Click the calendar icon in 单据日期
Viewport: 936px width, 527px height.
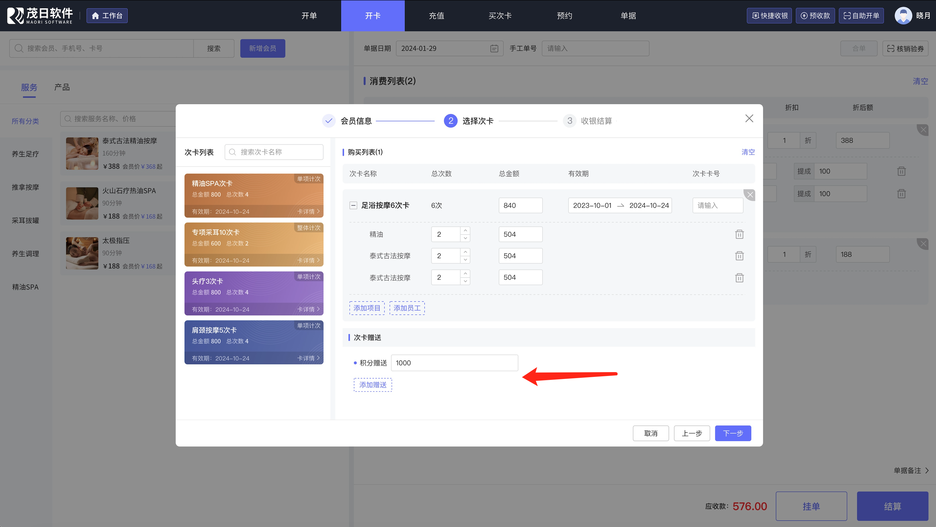coord(494,48)
